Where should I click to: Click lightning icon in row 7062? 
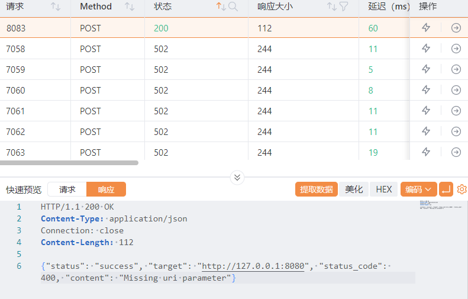coord(426,131)
